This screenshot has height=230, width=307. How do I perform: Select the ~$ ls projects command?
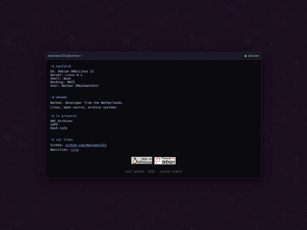coord(64,116)
